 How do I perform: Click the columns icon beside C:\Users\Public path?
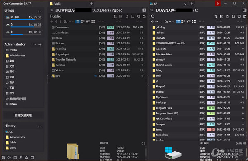pos(144,10)
